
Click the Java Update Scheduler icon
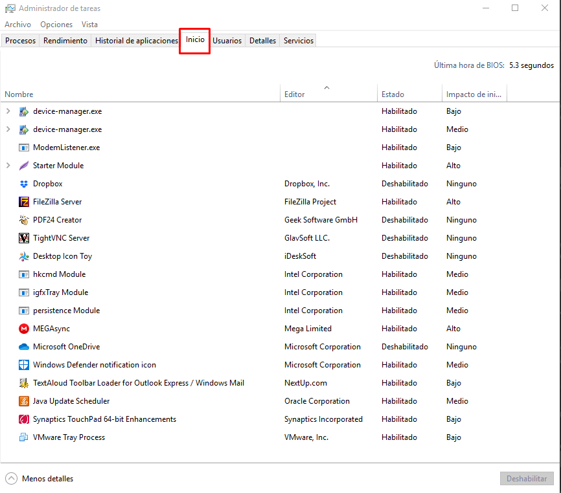[23, 401]
